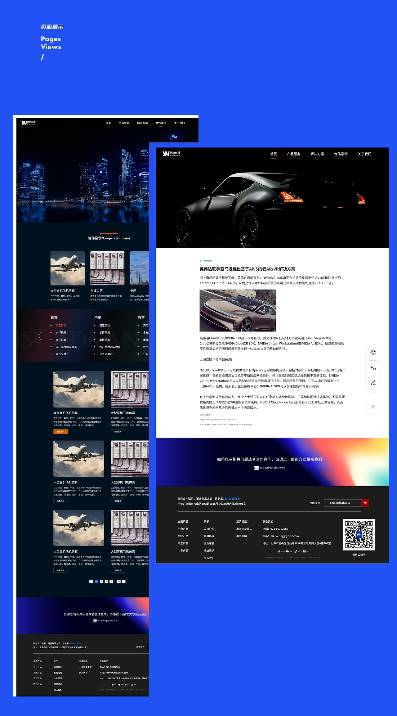397x716 pixels.
Task: Open 上海振华重工 link in the article page footer
Action: click(244, 529)
